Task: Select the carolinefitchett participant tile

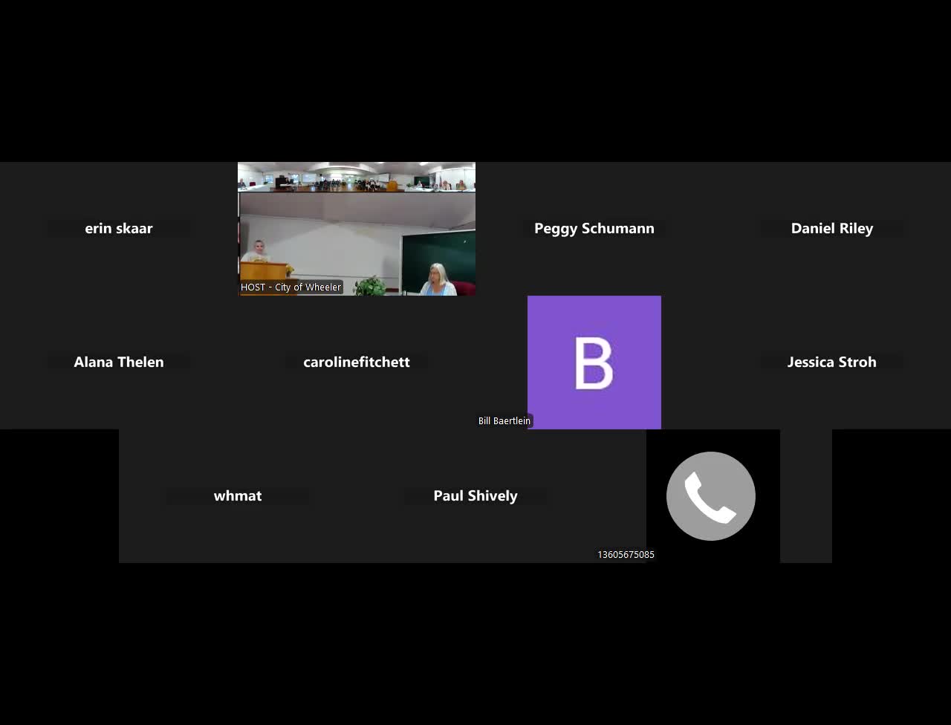Action: 357,362
